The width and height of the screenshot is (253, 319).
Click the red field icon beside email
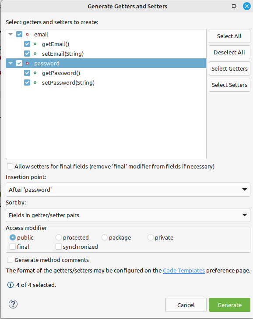coord(28,34)
